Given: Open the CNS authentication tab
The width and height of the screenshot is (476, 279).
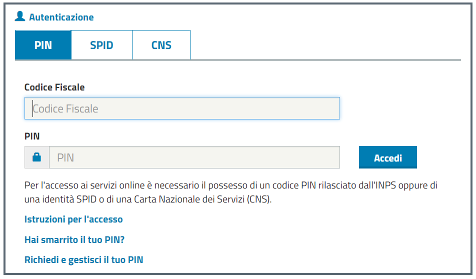Looking at the screenshot, I should pyautogui.click(x=161, y=45).
